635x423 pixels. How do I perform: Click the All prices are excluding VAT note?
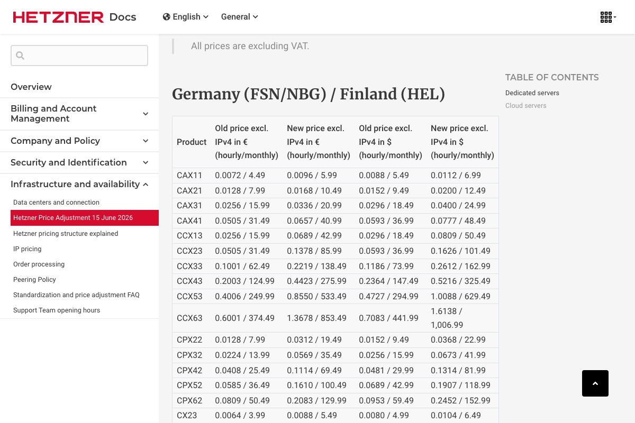click(x=250, y=46)
